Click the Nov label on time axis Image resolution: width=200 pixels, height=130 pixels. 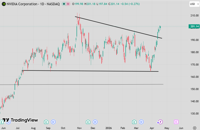[x=79, y=128]
